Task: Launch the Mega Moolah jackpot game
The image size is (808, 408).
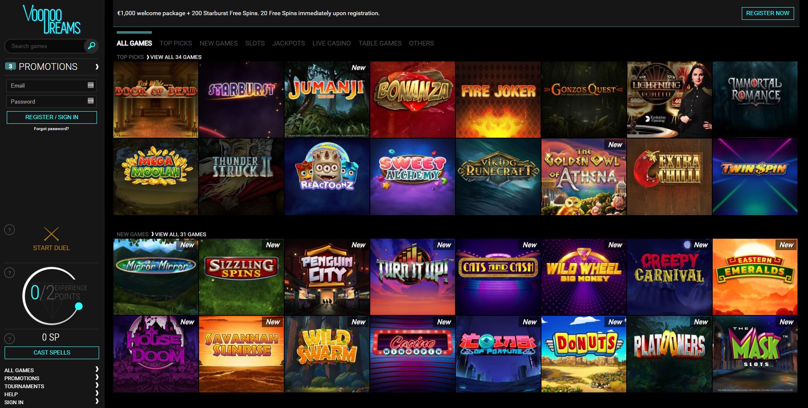Action: pos(156,177)
